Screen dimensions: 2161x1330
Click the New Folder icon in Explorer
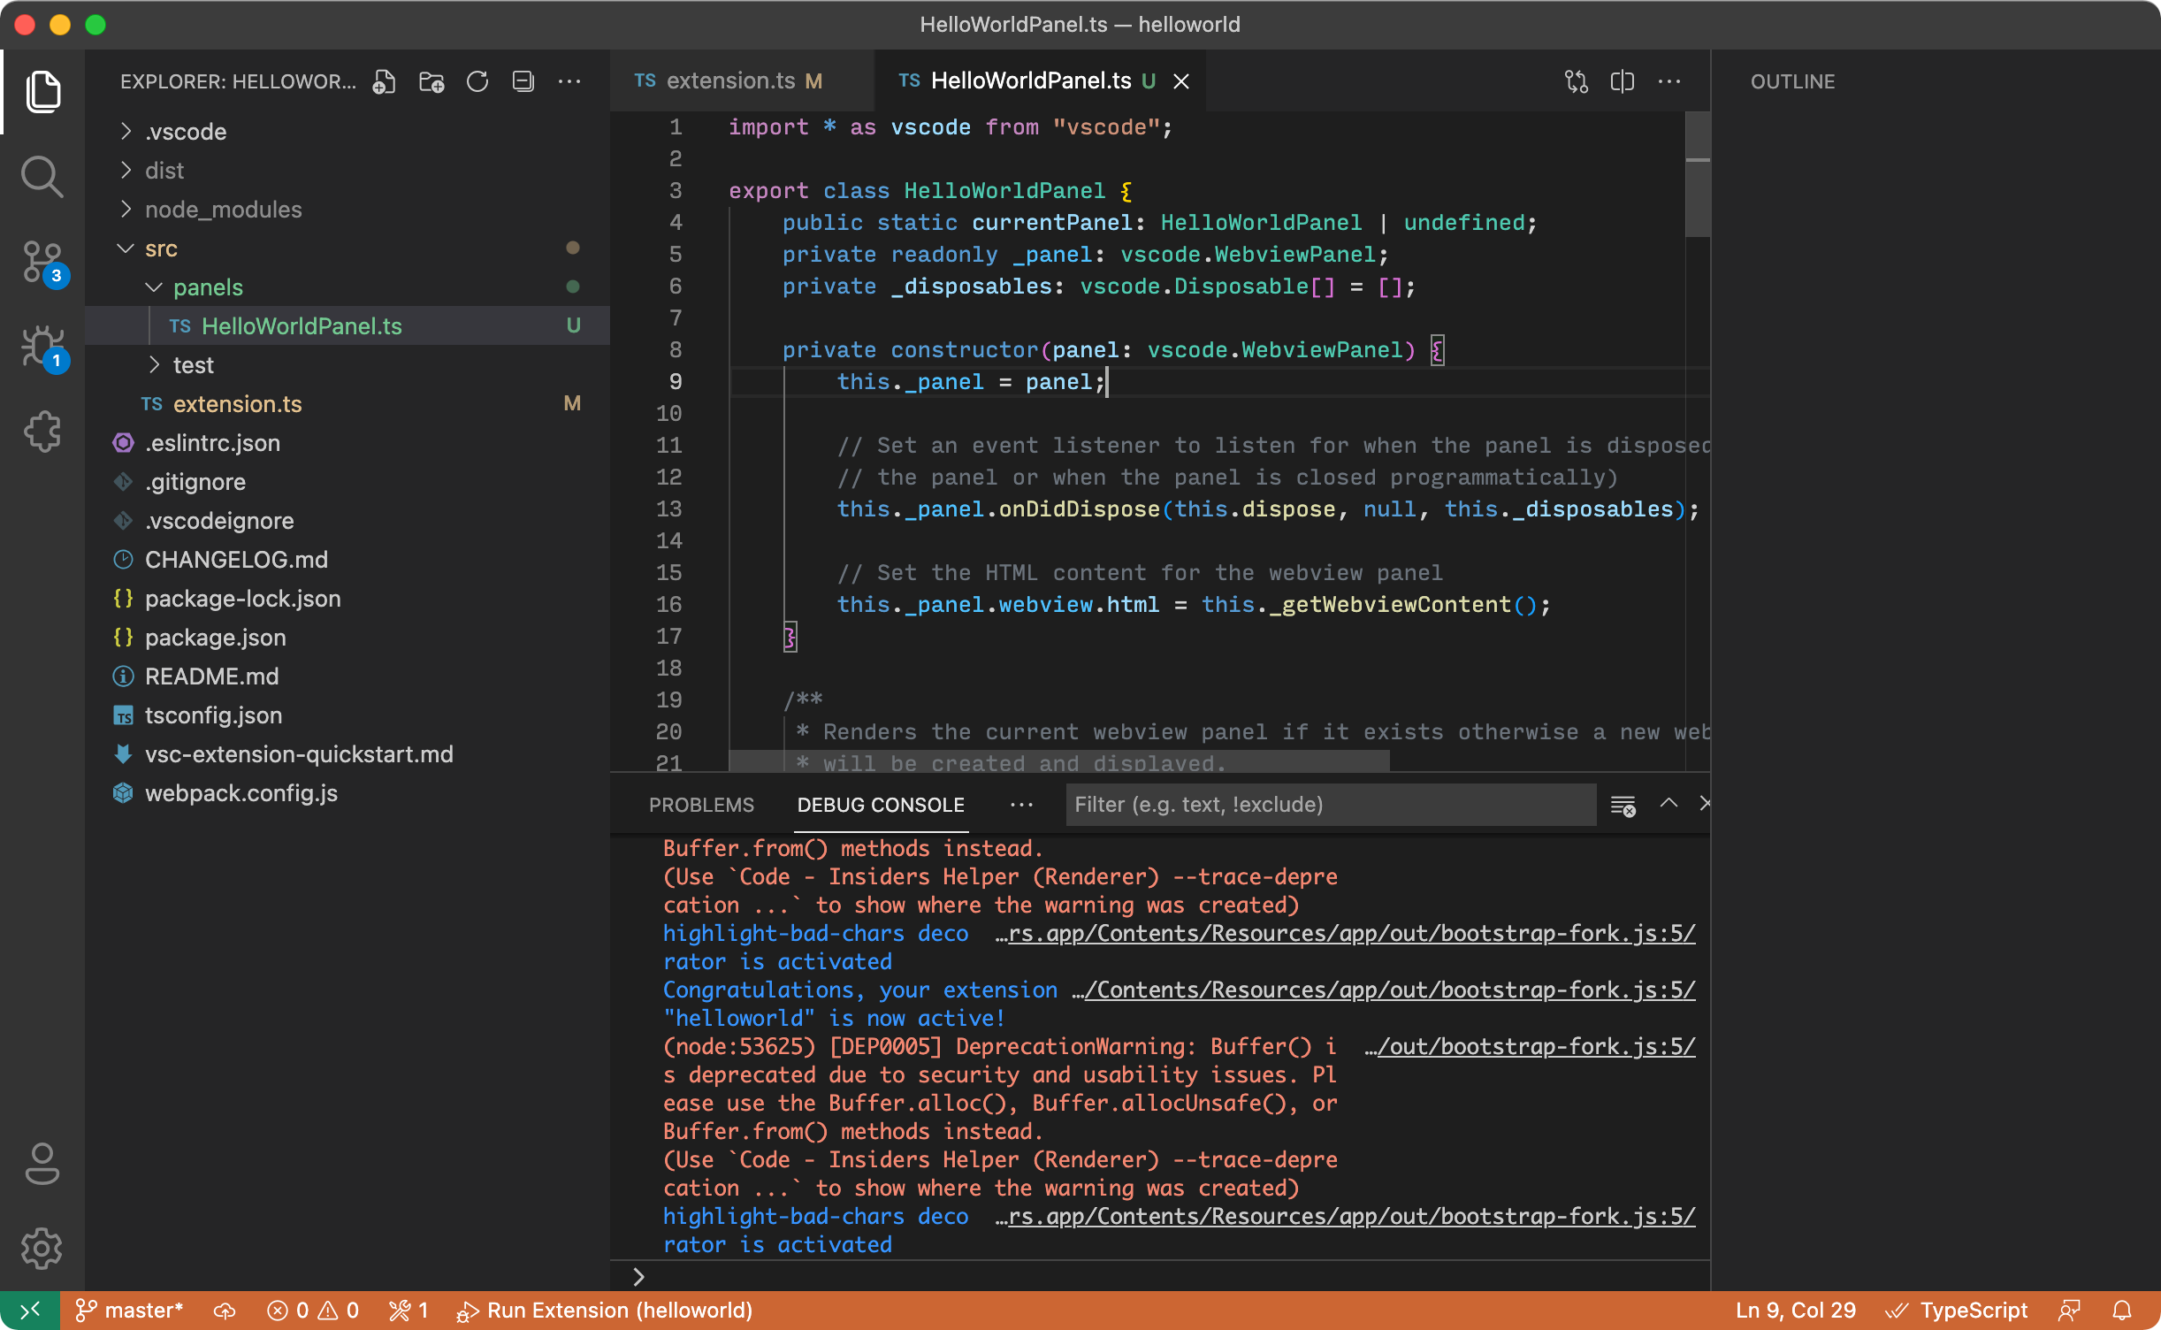point(431,81)
